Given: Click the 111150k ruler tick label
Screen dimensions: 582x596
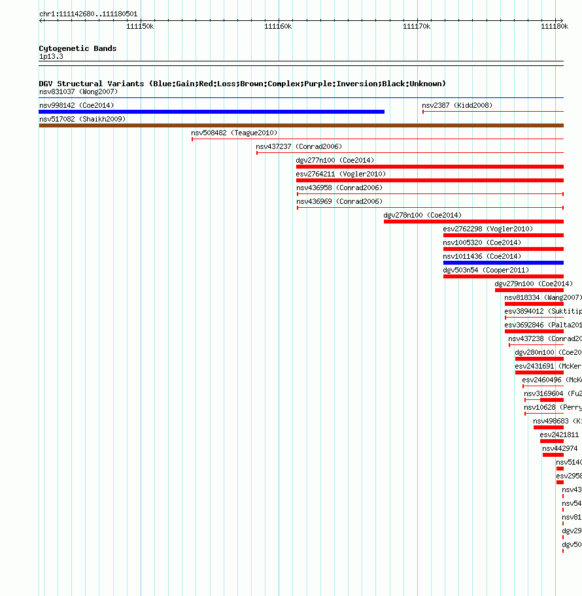Looking at the screenshot, I should click(140, 26).
